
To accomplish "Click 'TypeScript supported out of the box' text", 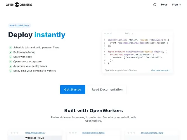I will [121, 70].
